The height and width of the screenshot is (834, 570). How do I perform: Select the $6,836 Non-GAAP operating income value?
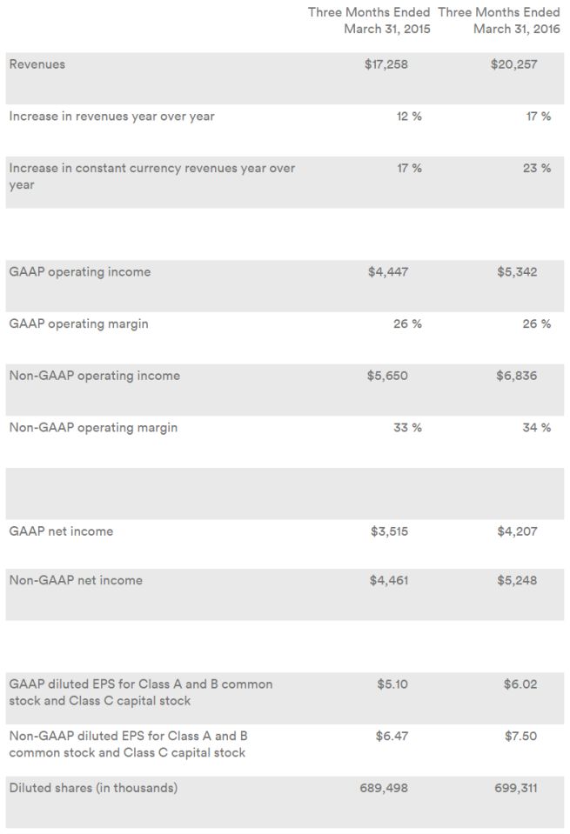click(517, 376)
